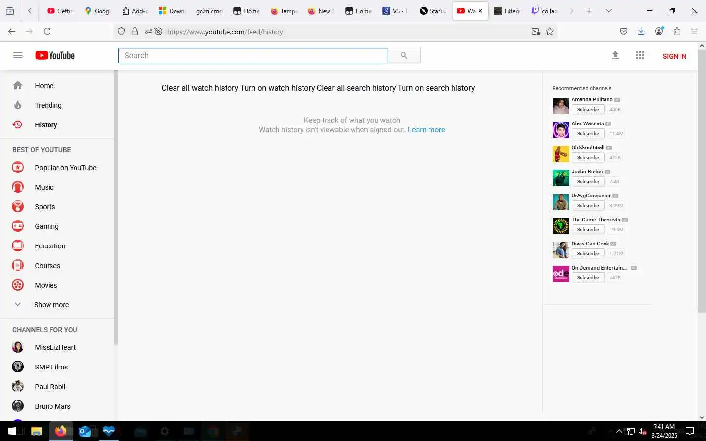The width and height of the screenshot is (706, 441).
Task: Click UrAvgConsumer channel thumbnail
Action: point(560,202)
